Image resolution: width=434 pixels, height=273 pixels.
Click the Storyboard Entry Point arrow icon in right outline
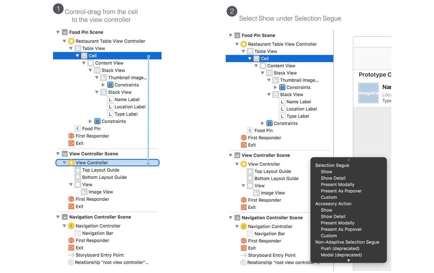244,255
